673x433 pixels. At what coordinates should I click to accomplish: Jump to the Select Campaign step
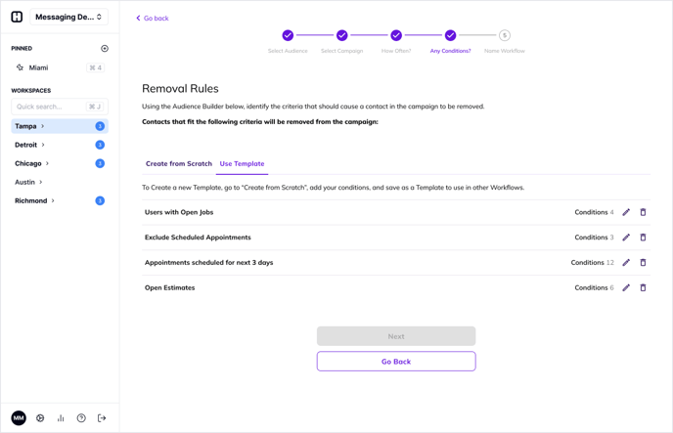click(x=341, y=36)
